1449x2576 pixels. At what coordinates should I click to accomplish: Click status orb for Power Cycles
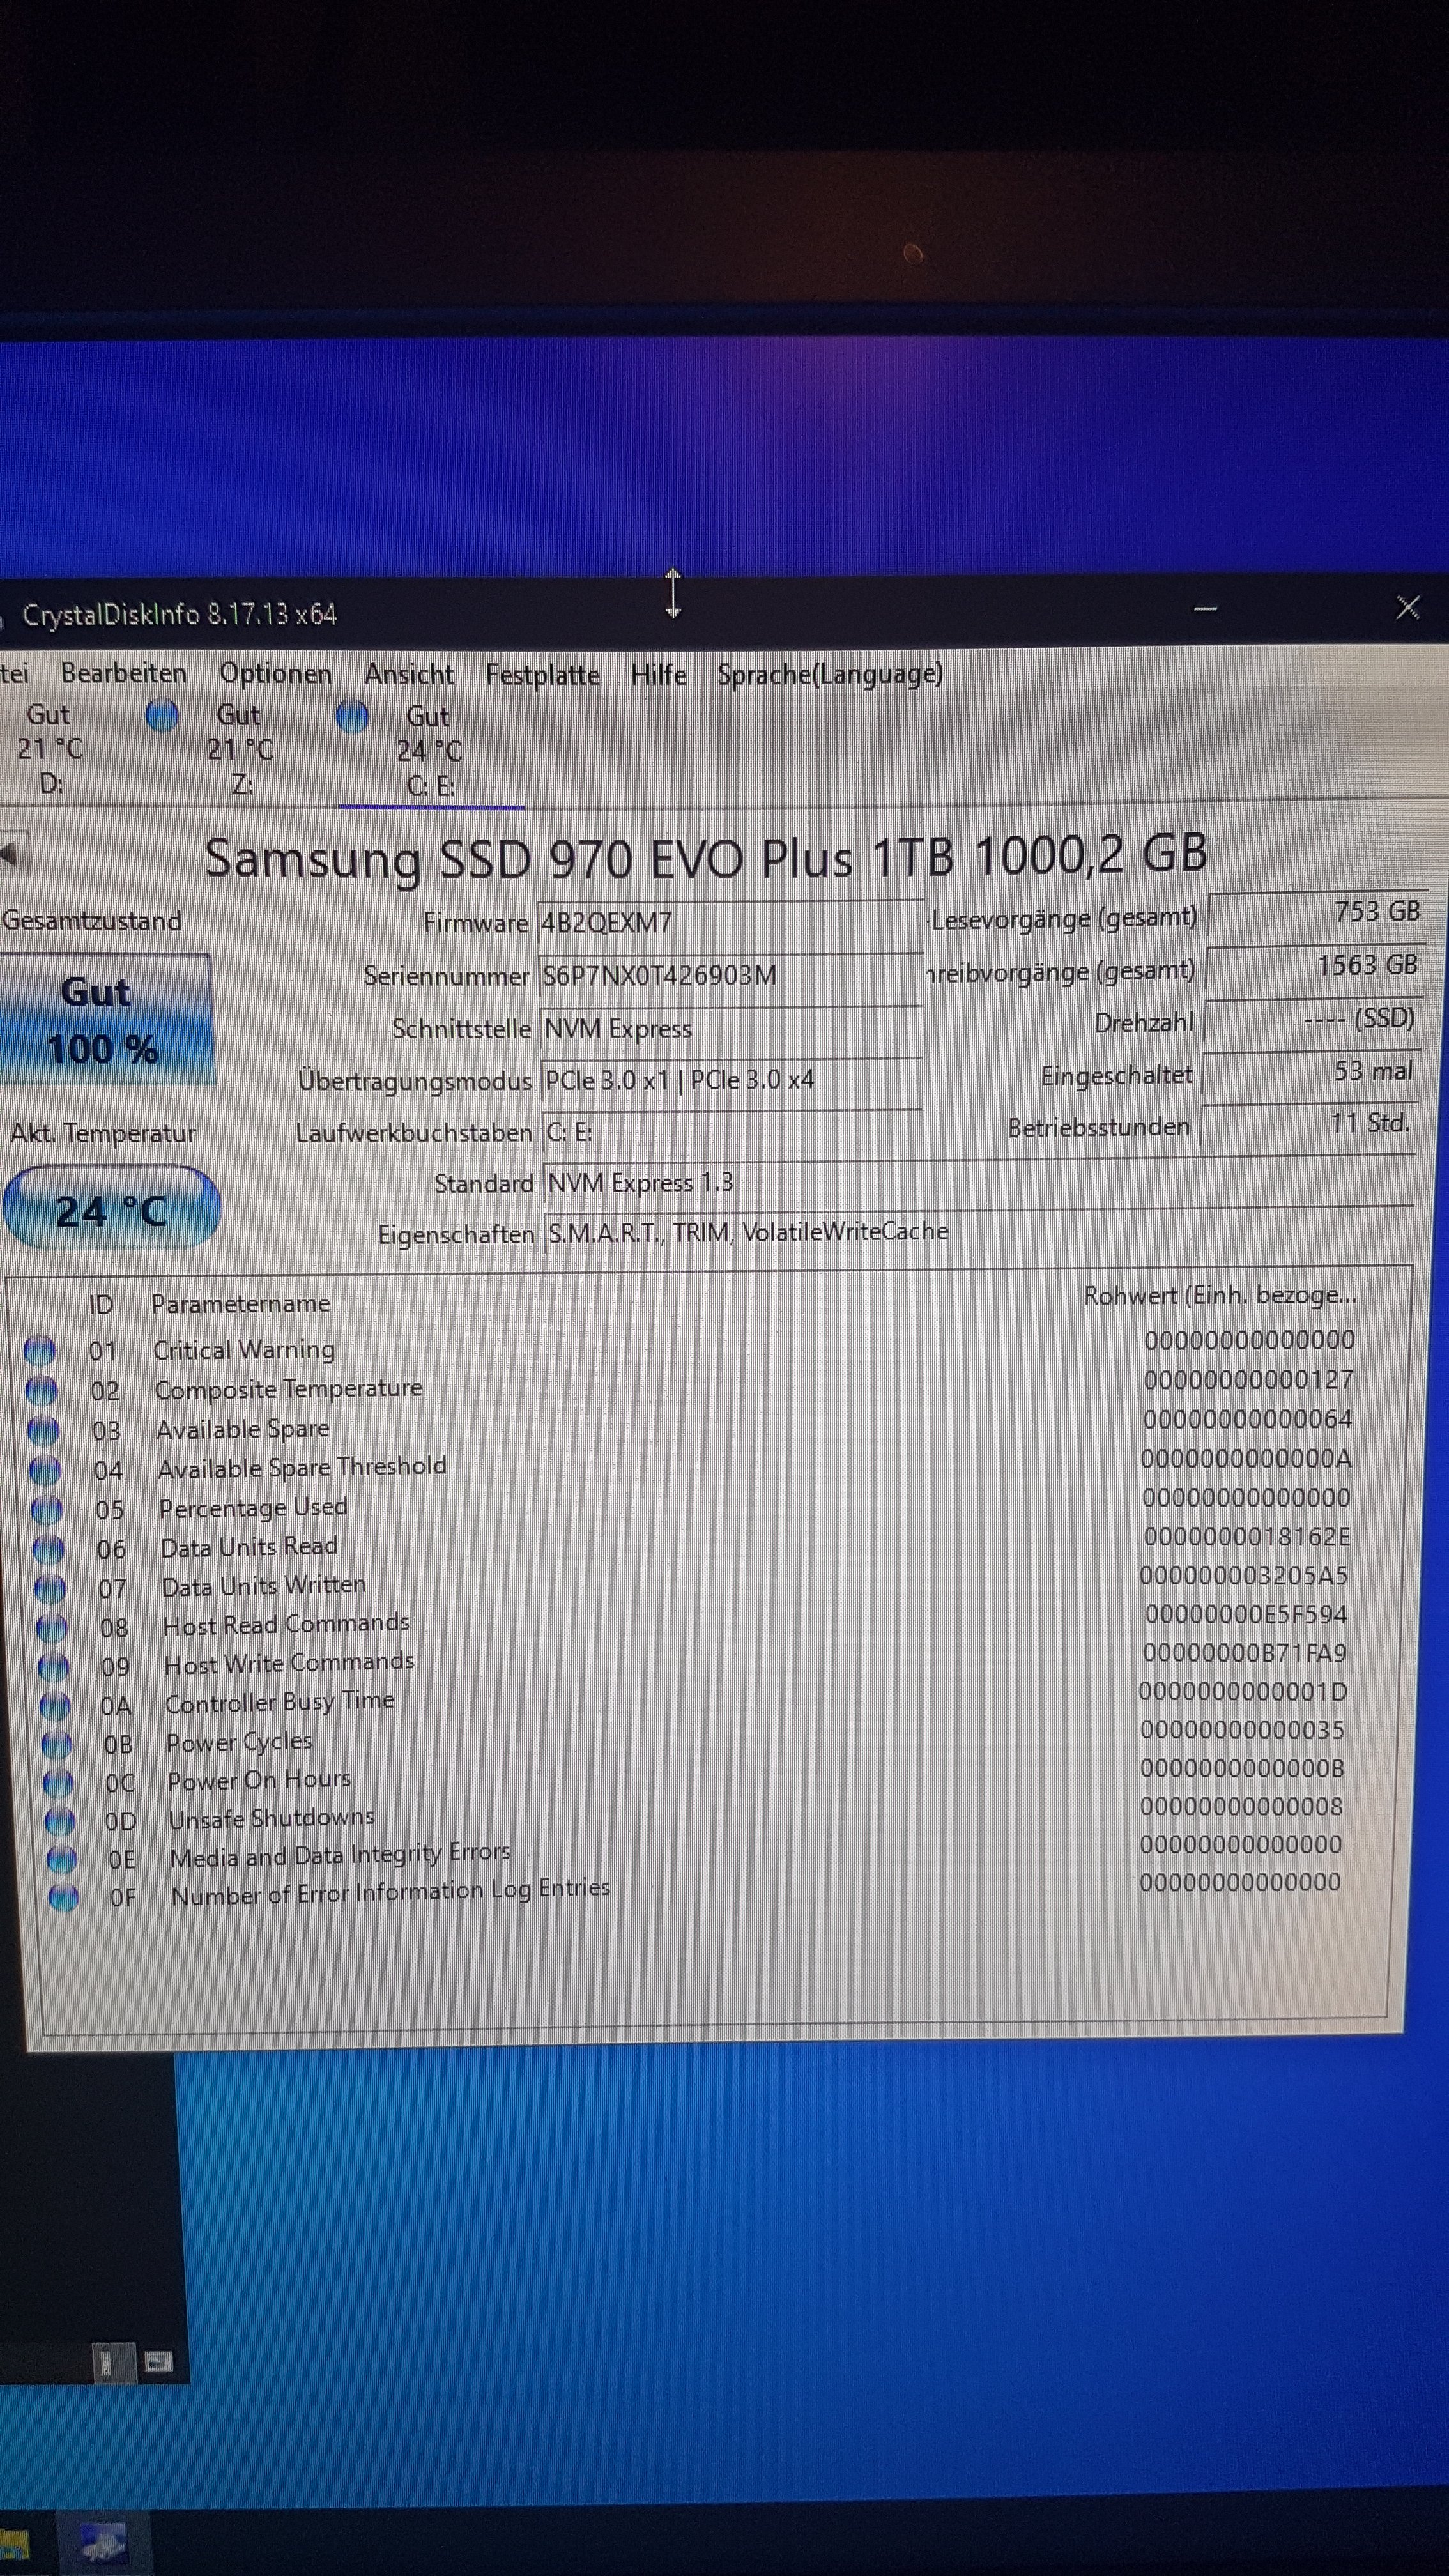pos(57,1744)
